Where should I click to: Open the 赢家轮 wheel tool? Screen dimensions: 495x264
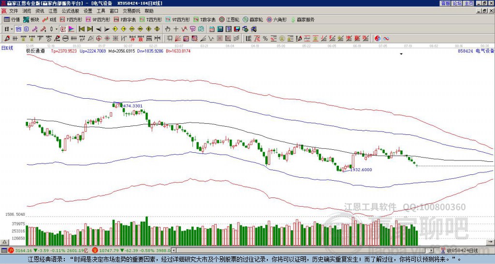click(x=253, y=19)
